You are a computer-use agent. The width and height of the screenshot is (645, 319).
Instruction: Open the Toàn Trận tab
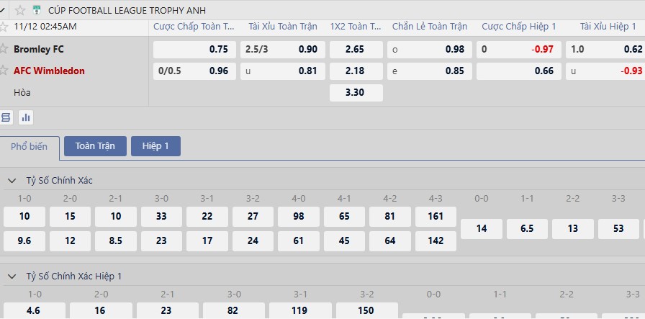[x=95, y=146]
